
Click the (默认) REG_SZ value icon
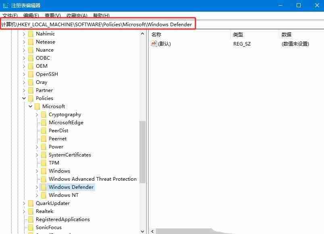(154, 44)
